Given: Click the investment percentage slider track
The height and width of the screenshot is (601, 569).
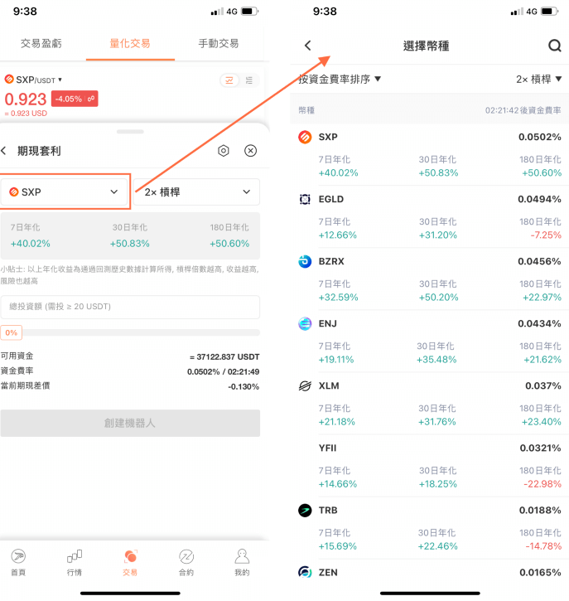Looking at the screenshot, I should pos(141,332).
